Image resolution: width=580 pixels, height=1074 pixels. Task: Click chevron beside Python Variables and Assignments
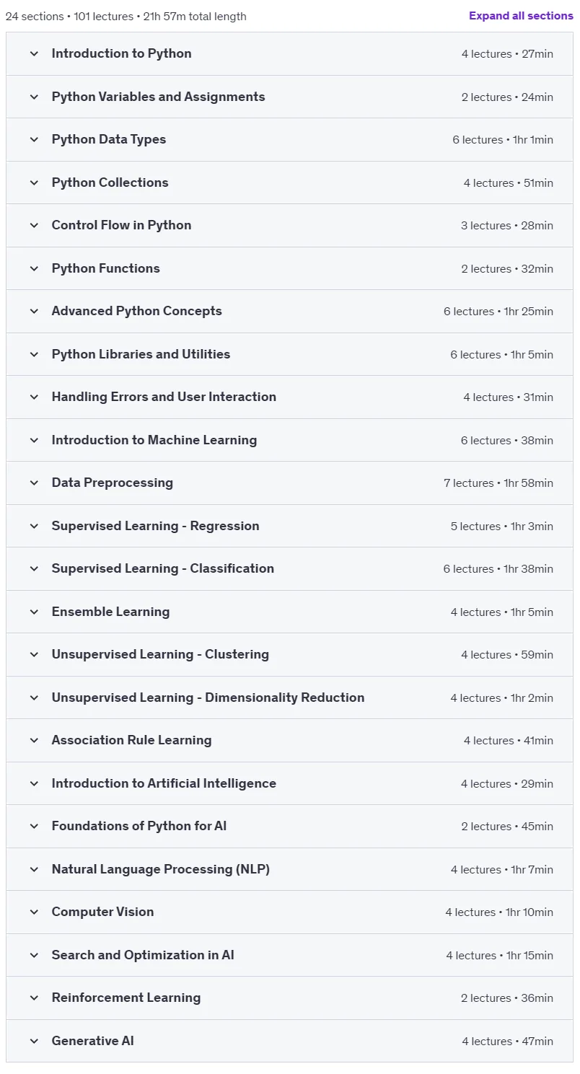click(34, 97)
